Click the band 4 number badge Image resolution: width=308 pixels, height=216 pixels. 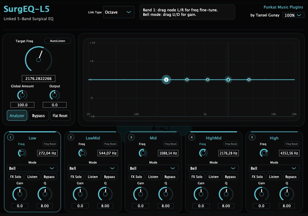tap(192, 137)
